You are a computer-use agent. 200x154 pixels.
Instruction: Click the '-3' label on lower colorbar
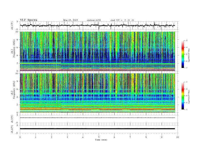coord(186,82)
